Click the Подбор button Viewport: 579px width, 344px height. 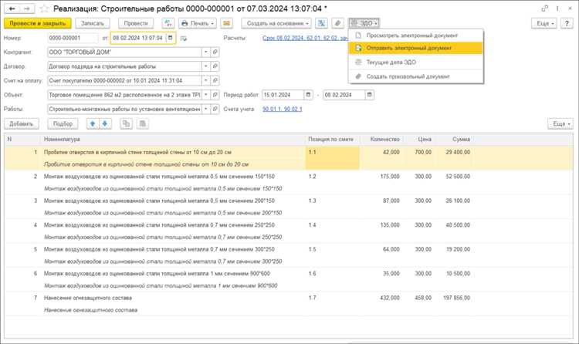click(63, 123)
